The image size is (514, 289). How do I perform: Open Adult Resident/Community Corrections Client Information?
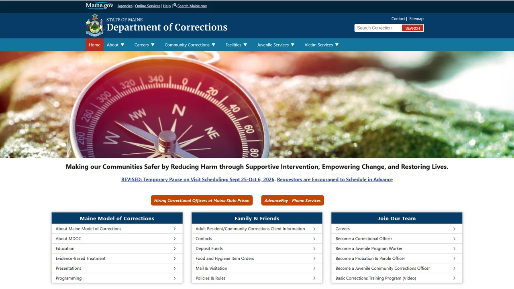(257, 229)
